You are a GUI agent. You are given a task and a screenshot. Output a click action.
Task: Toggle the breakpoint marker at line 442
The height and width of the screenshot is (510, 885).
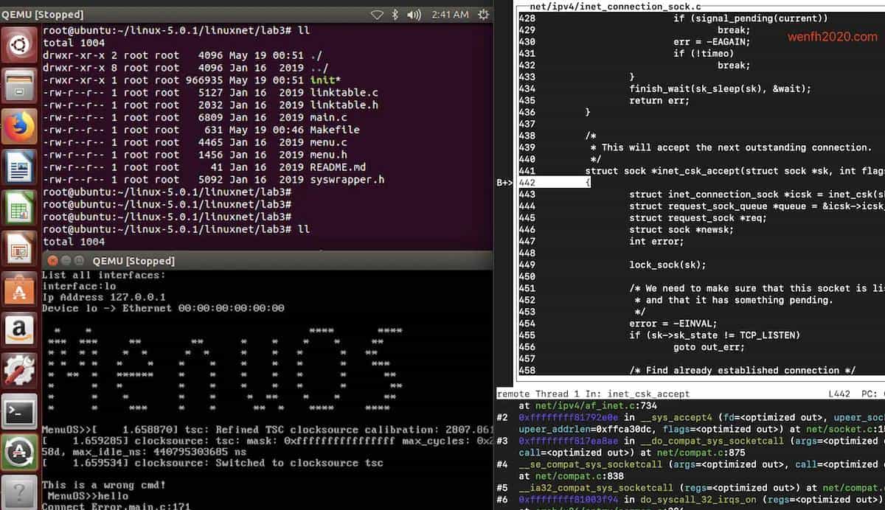tap(506, 182)
